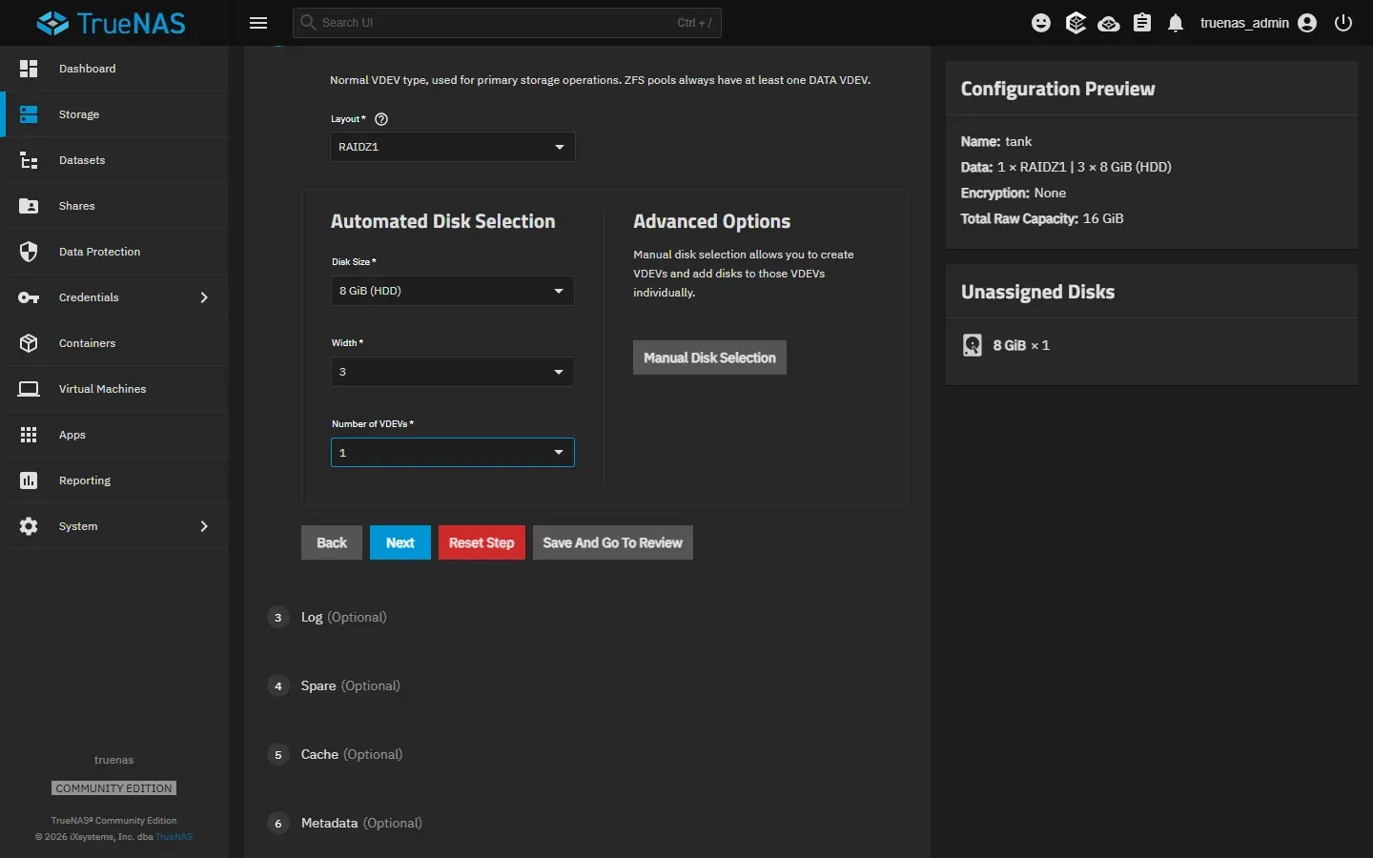Open the Number of VDEVs dropdown
Image resolution: width=1373 pixels, height=858 pixels.
point(453,452)
